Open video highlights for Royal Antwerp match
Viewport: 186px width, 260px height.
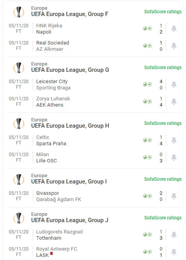point(150,252)
